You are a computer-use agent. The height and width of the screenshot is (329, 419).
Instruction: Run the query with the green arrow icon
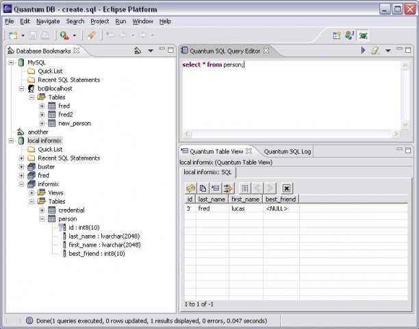tap(364, 51)
